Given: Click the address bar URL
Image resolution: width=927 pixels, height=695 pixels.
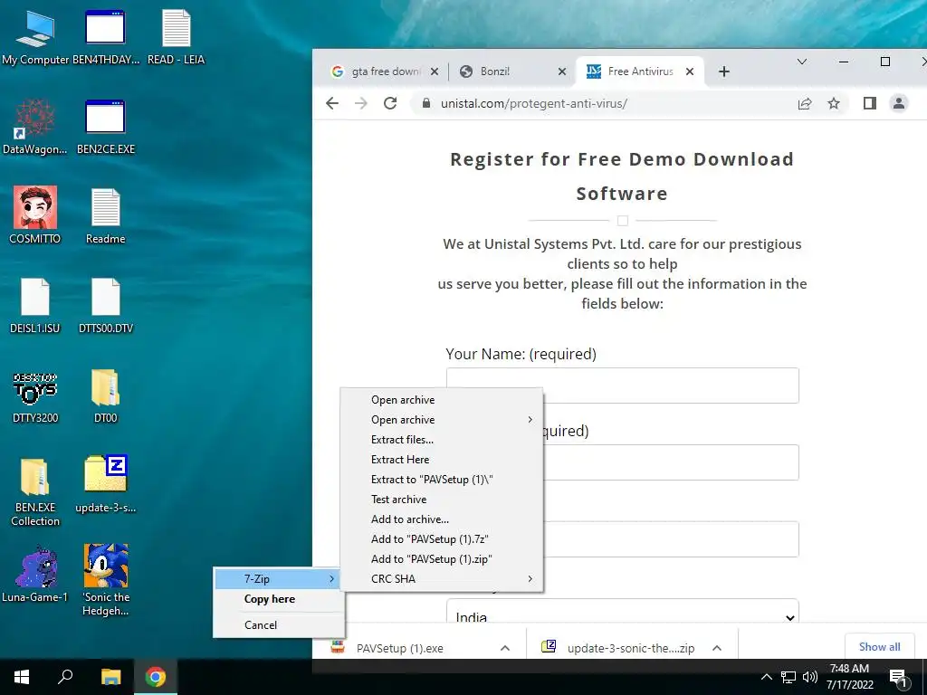Looking at the screenshot, I should [534, 103].
